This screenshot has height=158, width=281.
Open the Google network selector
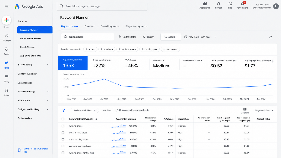coord(171,37)
